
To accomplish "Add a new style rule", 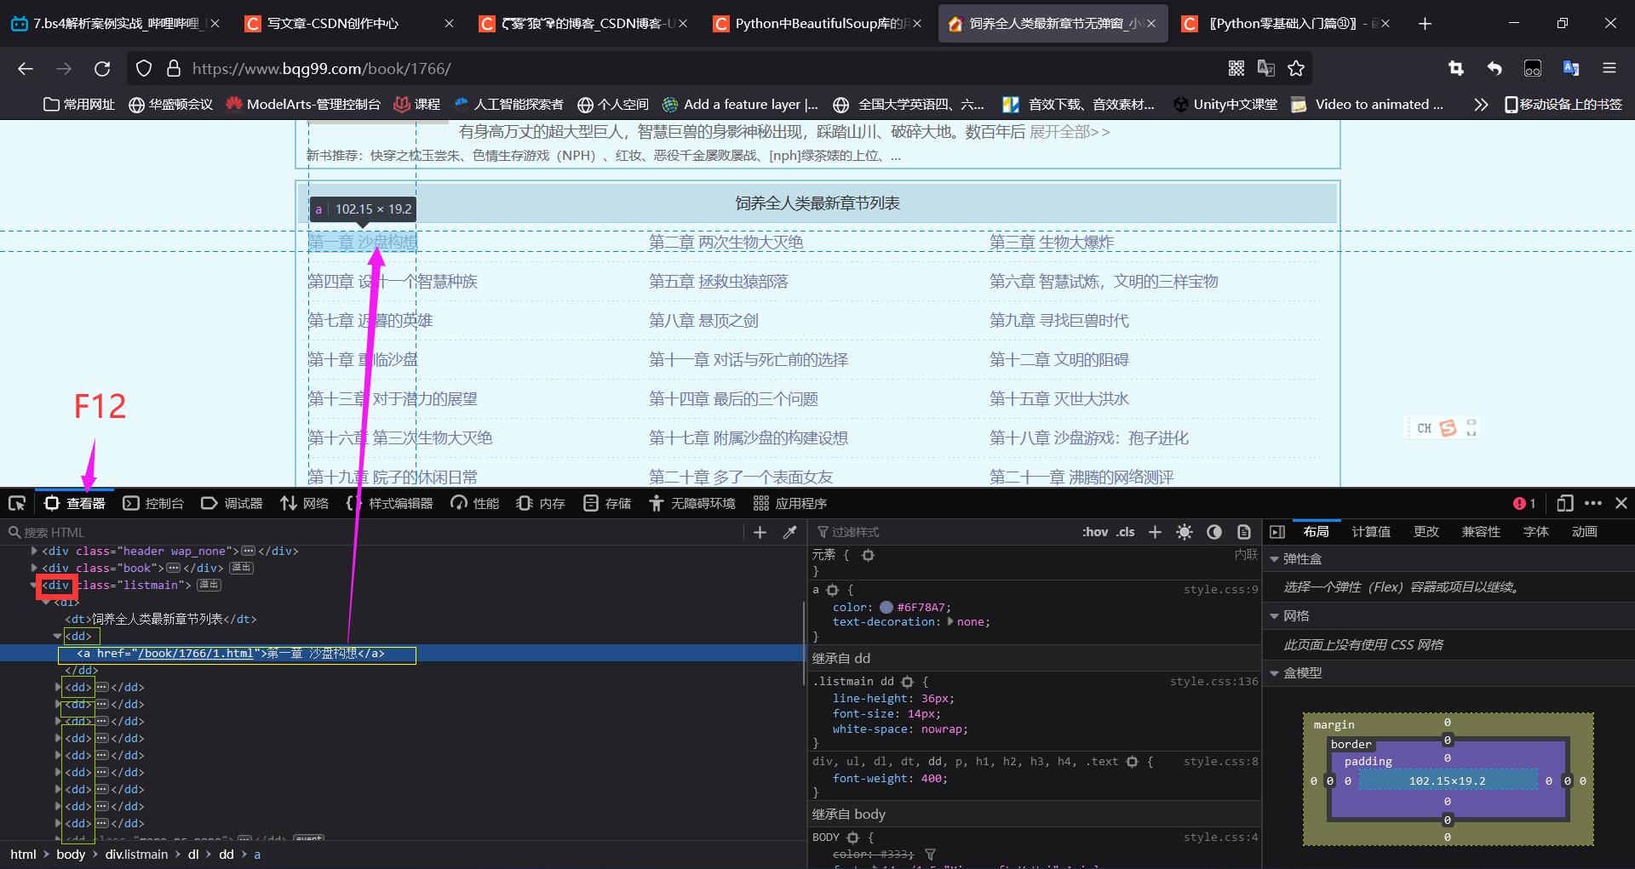I will 1155,532.
